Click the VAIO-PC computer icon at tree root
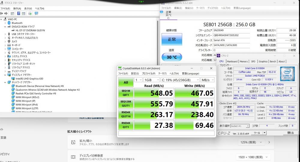Viewport: 300px width, 162px height. (5, 19)
